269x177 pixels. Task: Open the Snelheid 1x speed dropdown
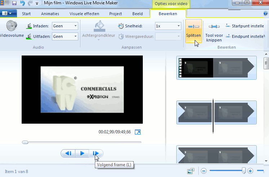pos(168,26)
